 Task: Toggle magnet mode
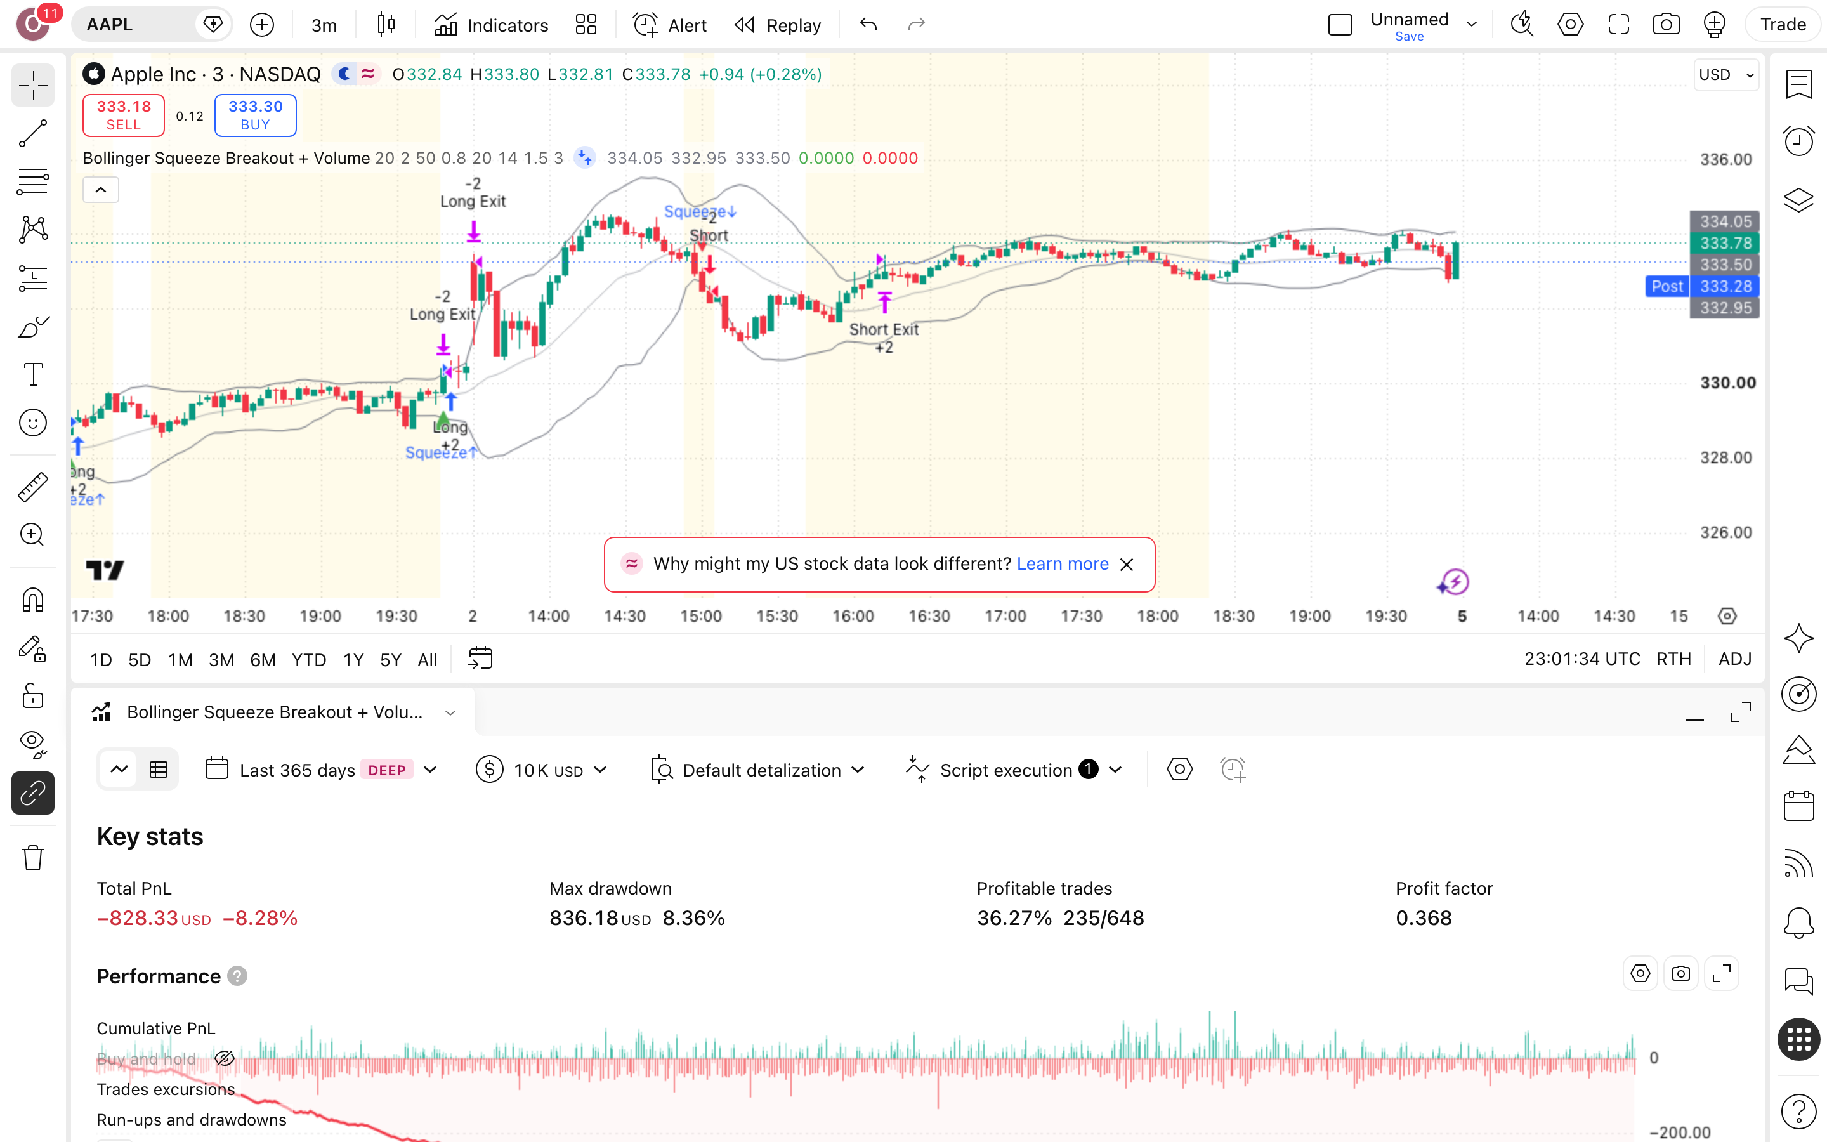coord(33,600)
